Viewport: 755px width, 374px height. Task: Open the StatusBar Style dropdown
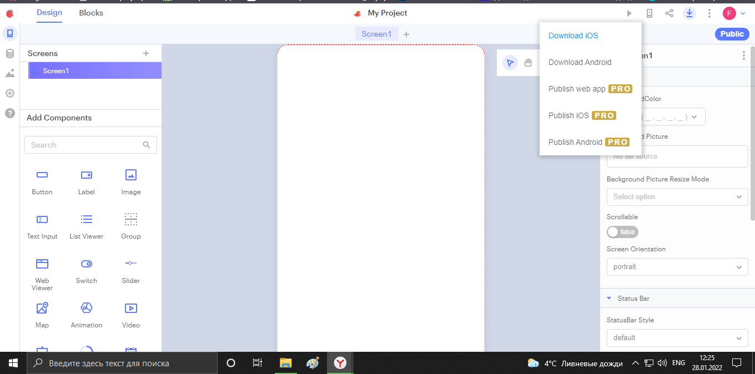click(677, 338)
